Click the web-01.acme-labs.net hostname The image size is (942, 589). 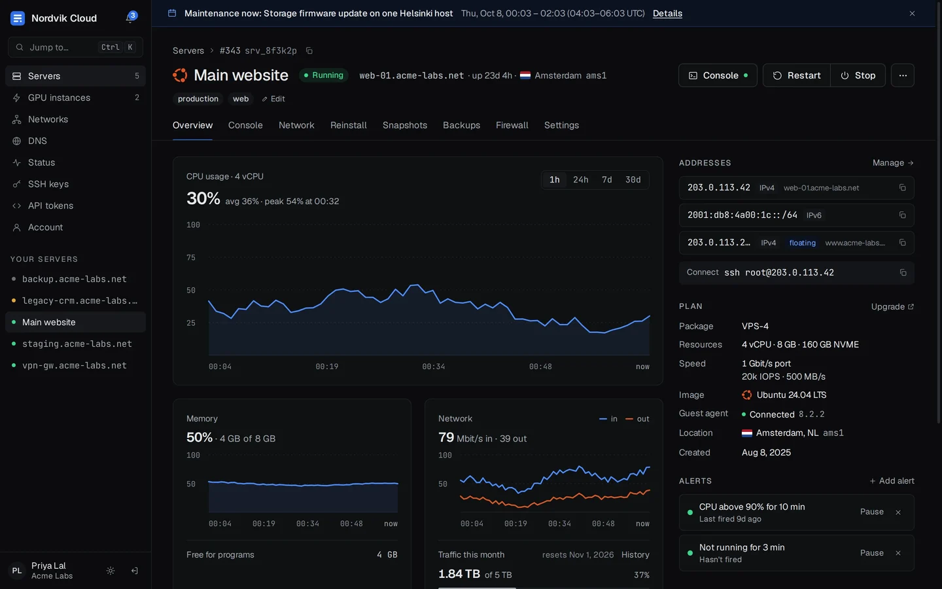pos(411,75)
